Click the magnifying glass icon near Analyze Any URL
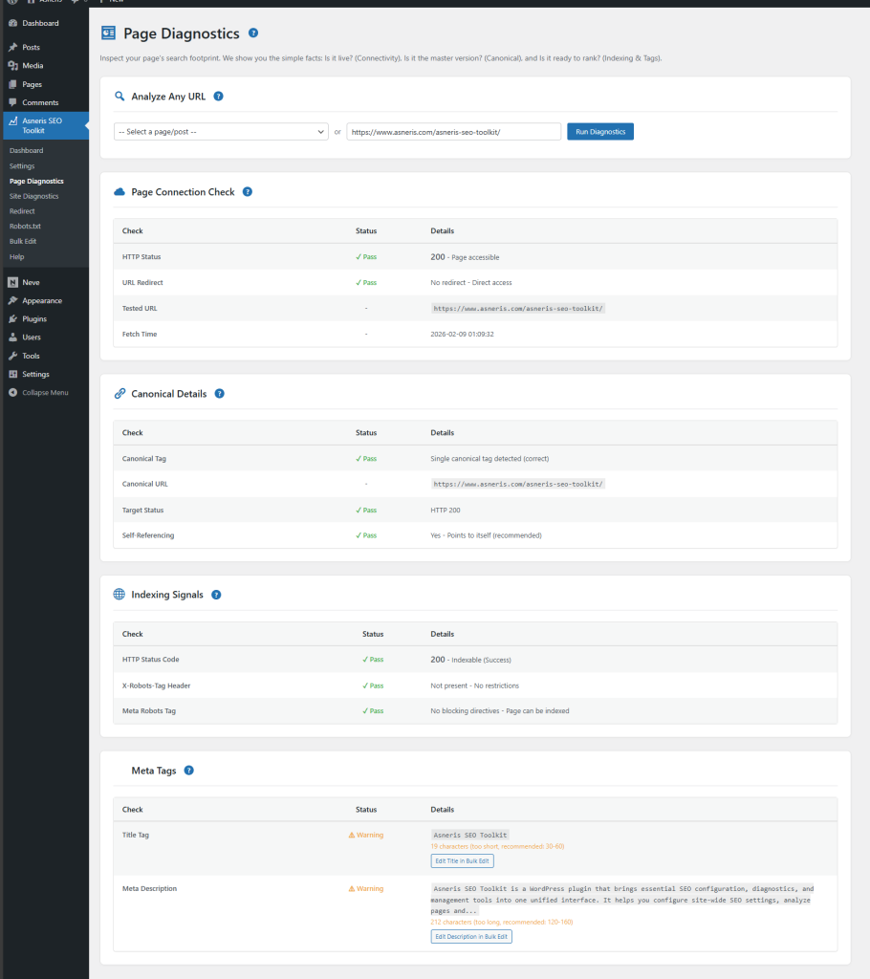The width and height of the screenshot is (870, 979). pyautogui.click(x=119, y=97)
